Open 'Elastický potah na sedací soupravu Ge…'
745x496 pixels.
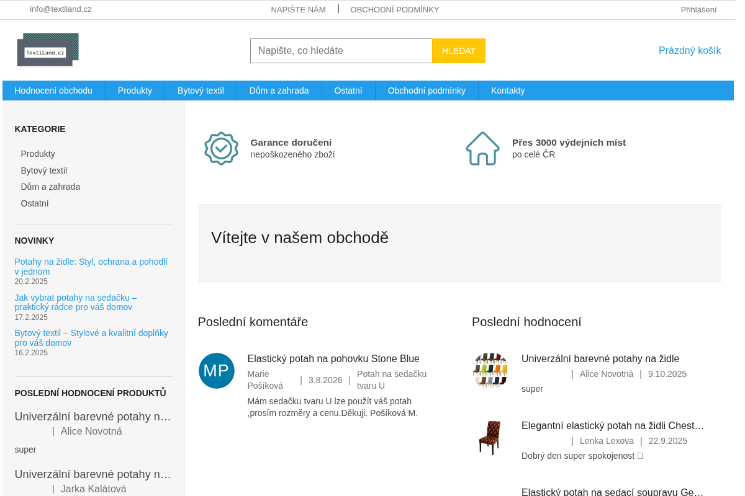(613, 492)
